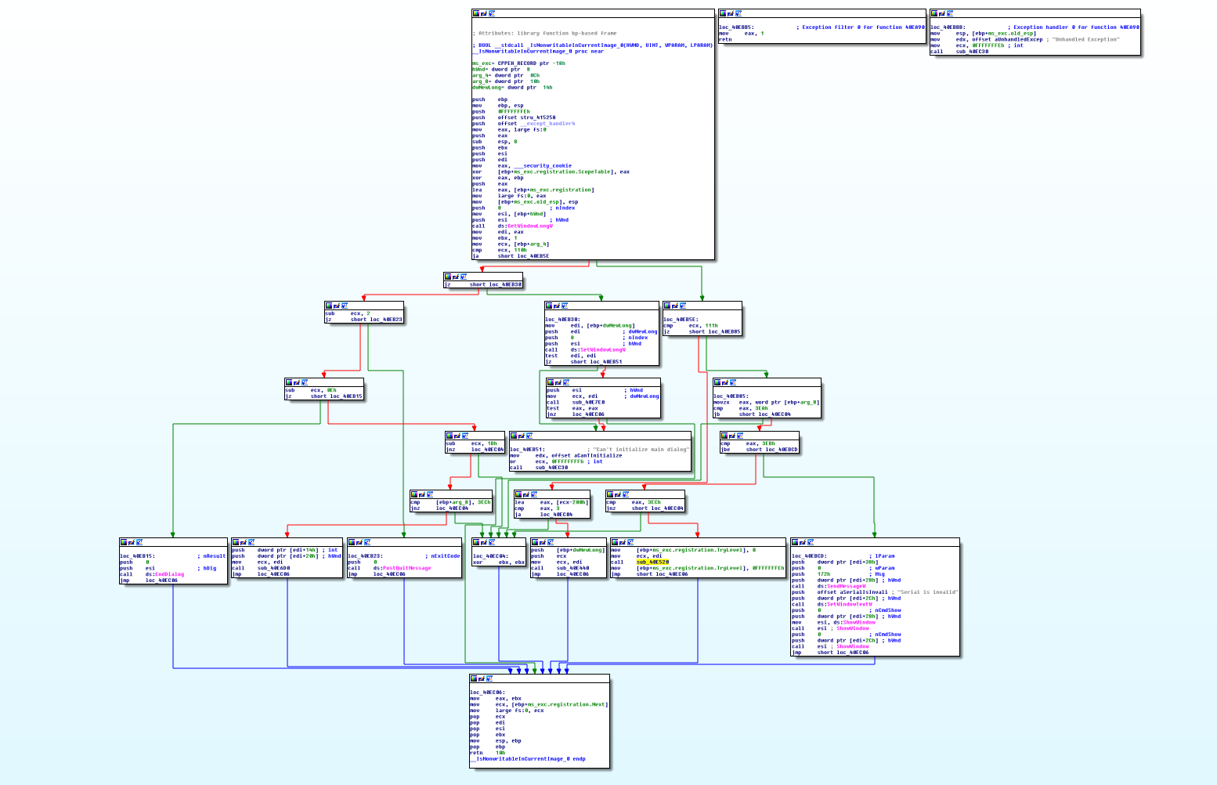Click the 'jz short loc_40EB23' instruction
Viewport: 1217px width, 785px height.
[x=364, y=320]
